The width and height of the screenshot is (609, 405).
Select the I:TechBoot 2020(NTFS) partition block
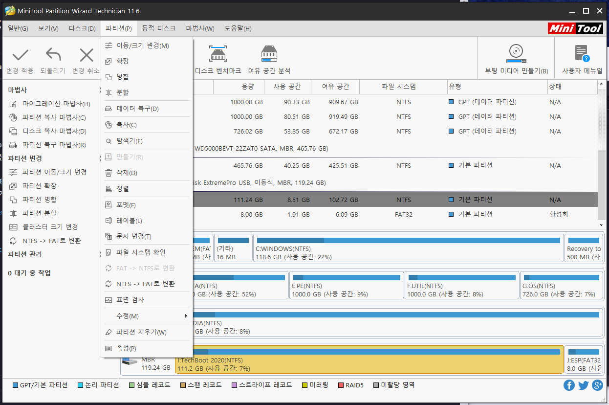369,360
